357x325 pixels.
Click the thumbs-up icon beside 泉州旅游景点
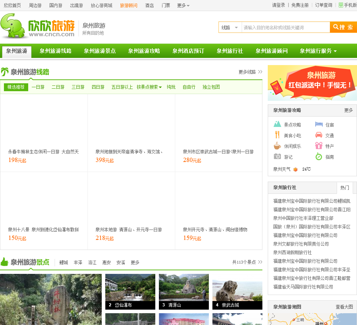coord(4,262)
